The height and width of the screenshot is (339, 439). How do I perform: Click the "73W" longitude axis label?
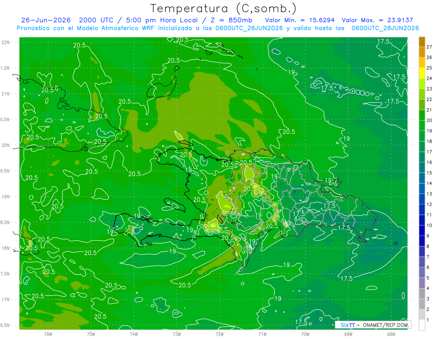click(x=177, y=334)
